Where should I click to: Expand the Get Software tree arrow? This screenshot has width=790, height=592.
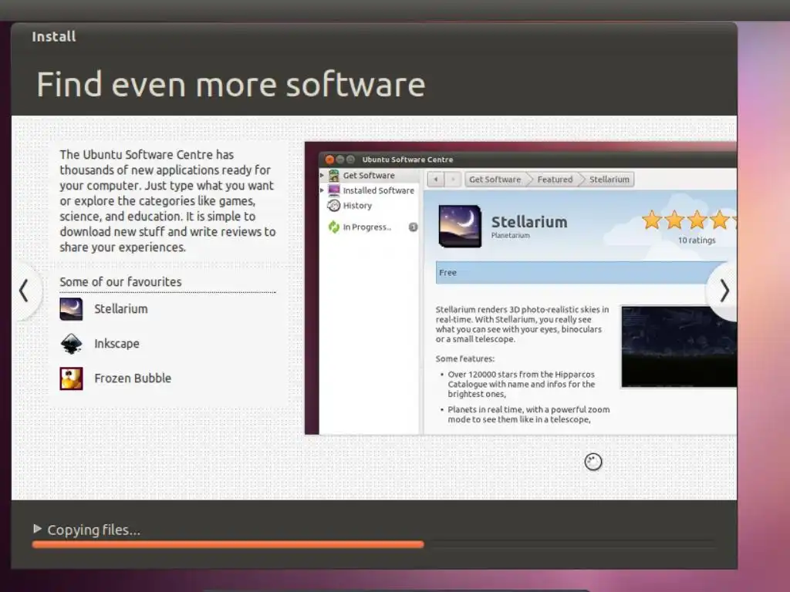322,175
